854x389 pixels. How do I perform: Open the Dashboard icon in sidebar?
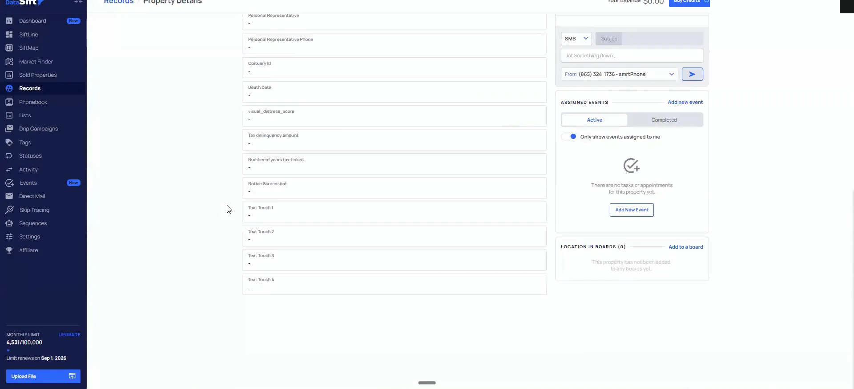(x=9, y=21)
